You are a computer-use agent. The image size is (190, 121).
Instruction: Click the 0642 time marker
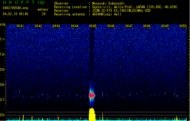38,26
